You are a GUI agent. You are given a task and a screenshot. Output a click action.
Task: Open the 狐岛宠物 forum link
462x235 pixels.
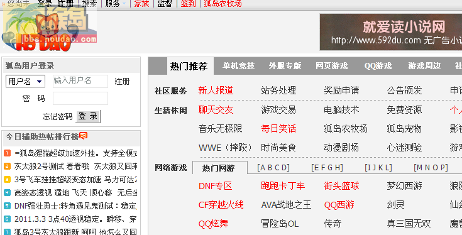tap(405, 129)
